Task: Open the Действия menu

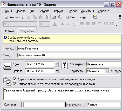Action: 87,11
